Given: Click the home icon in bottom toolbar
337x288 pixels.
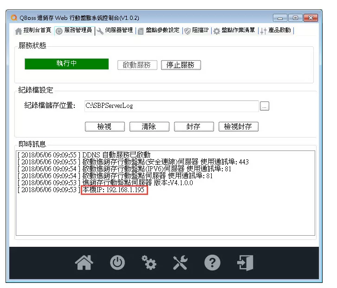Looking at the screenshot, I should (84, 263).
